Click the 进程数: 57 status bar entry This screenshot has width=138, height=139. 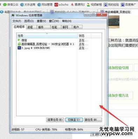[x=18, y=130]
